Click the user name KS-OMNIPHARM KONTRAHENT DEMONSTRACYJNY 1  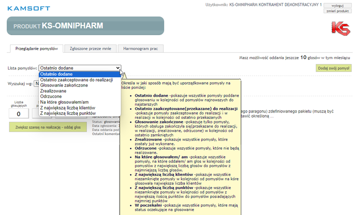click(275, 5)
